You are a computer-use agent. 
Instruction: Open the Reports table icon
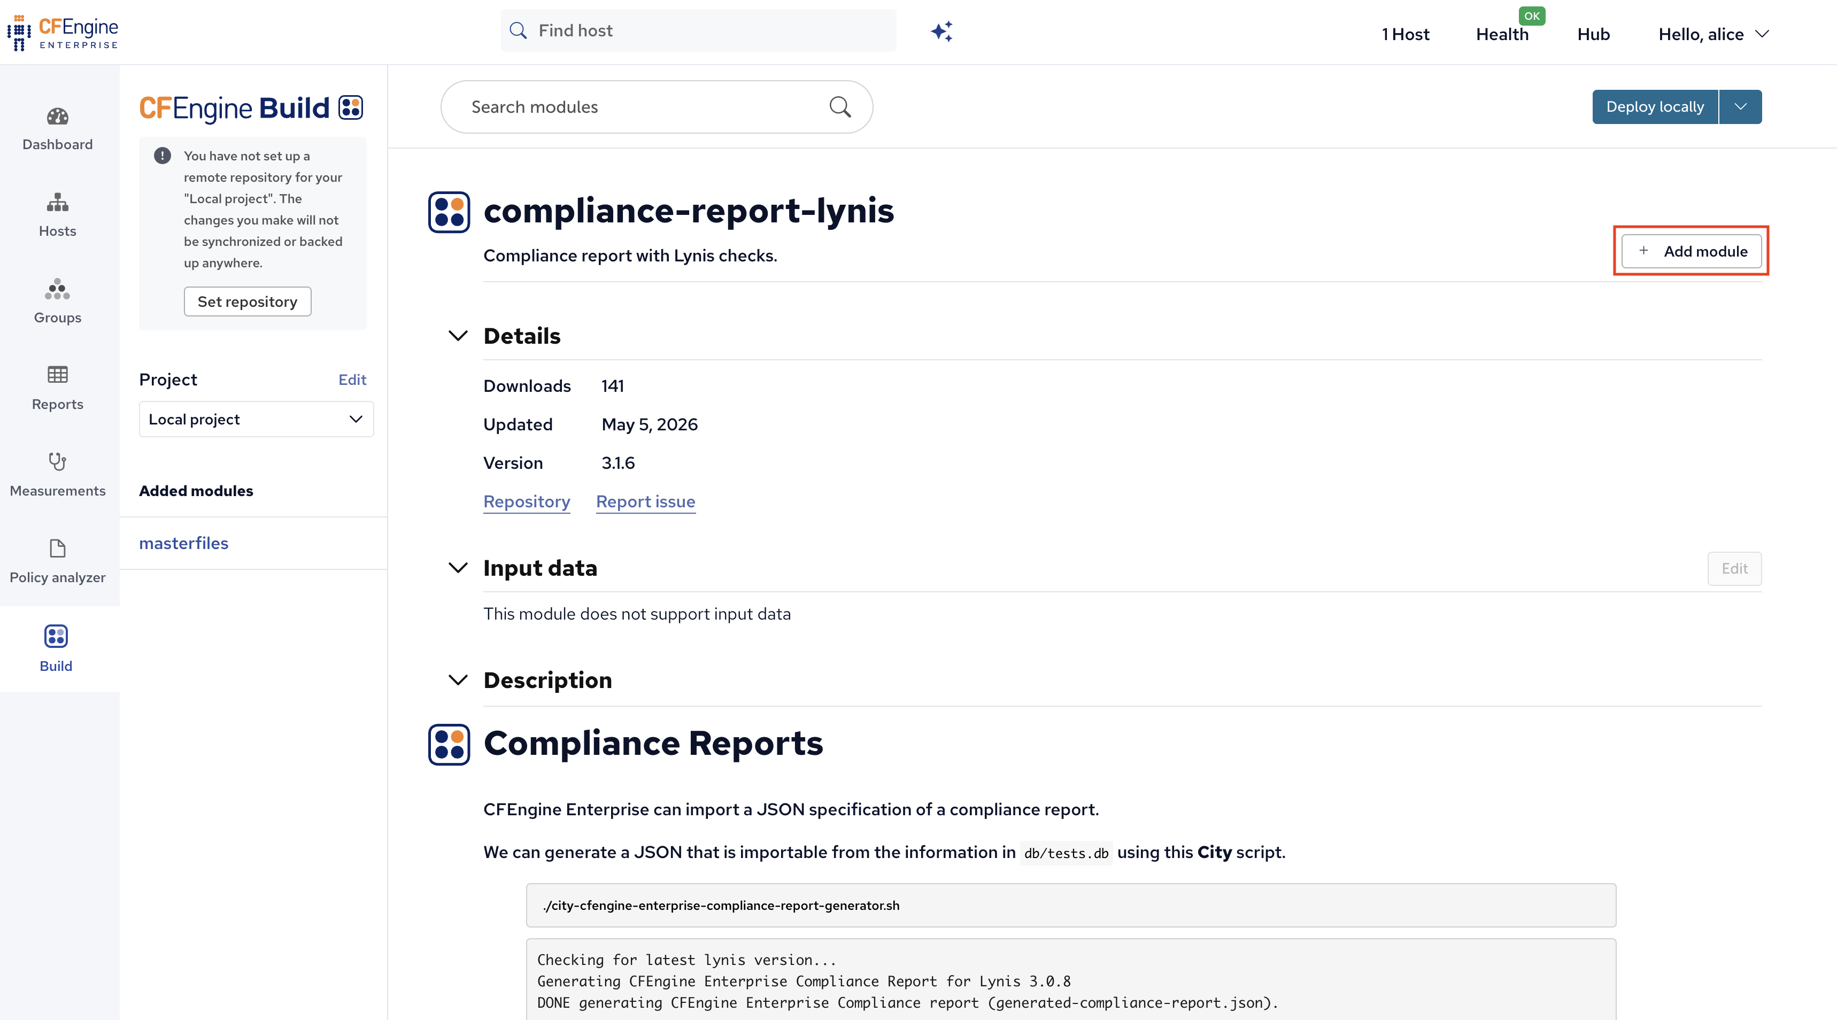58,374
